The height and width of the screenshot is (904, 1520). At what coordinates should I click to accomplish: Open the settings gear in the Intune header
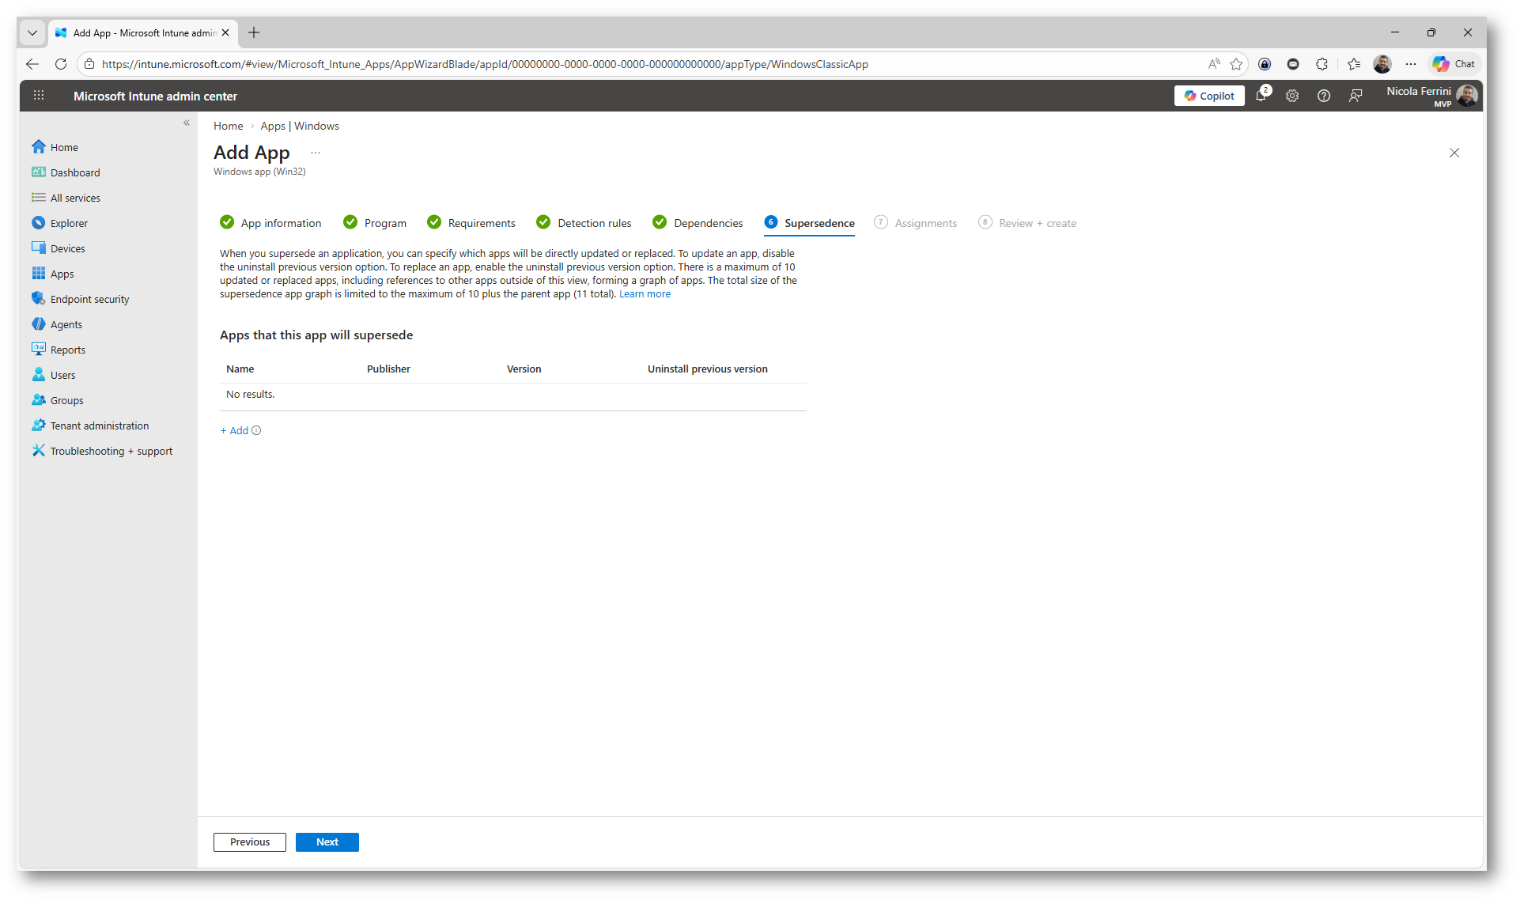(1292, 96)
